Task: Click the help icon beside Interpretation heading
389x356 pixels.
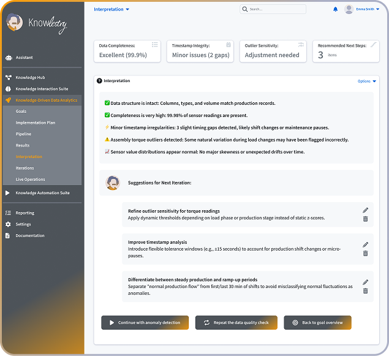Action: click(x=99, y=81)
